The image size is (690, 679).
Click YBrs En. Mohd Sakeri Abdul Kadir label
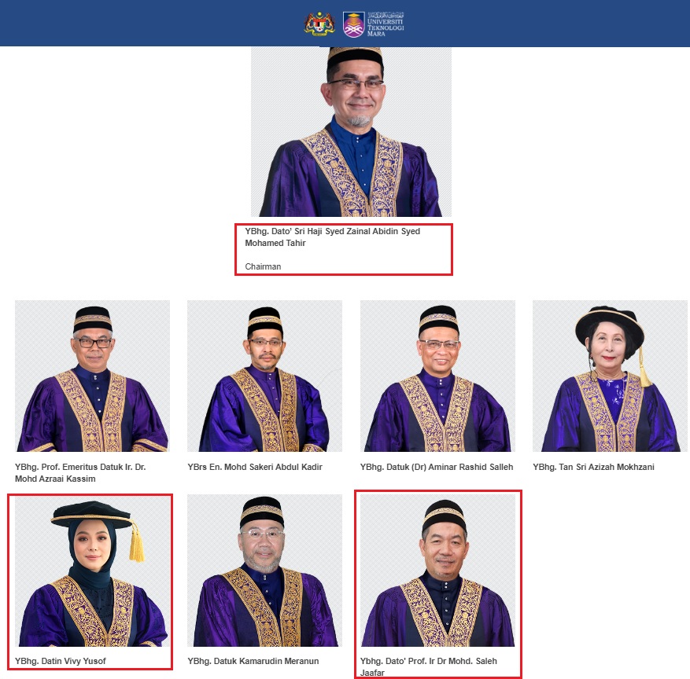click(x=255, y=467)
